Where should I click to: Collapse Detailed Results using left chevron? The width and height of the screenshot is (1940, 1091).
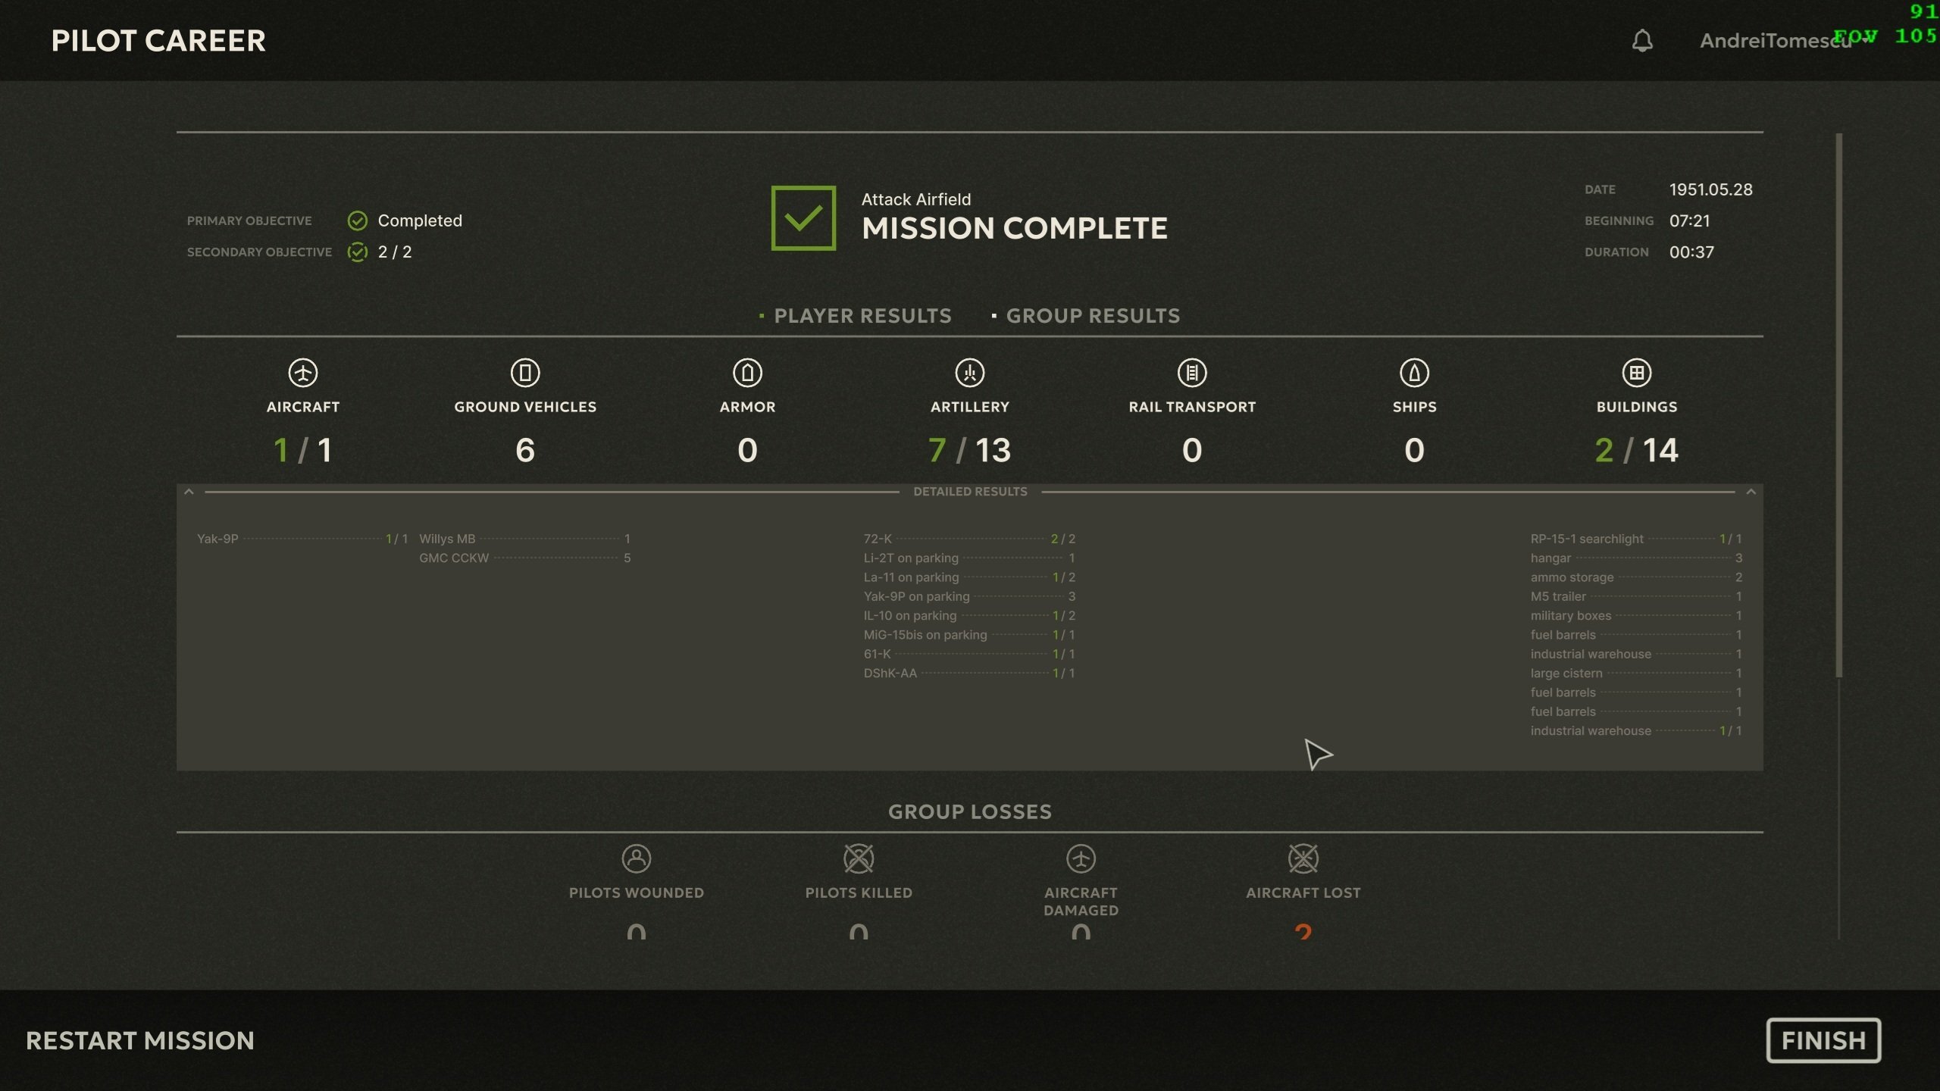[189, 492]
